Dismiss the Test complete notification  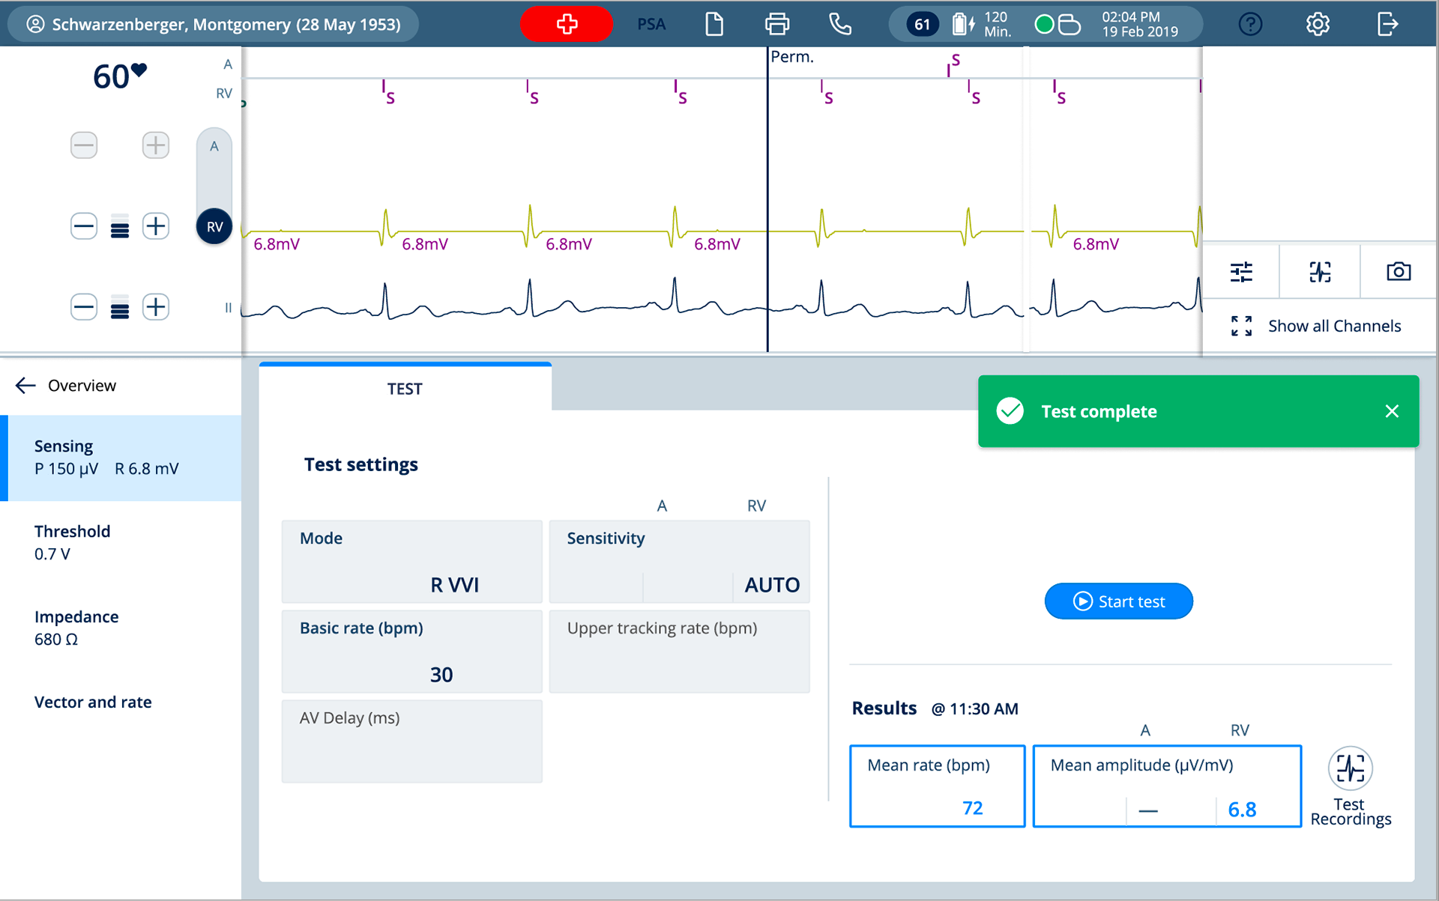point(1392,411)
